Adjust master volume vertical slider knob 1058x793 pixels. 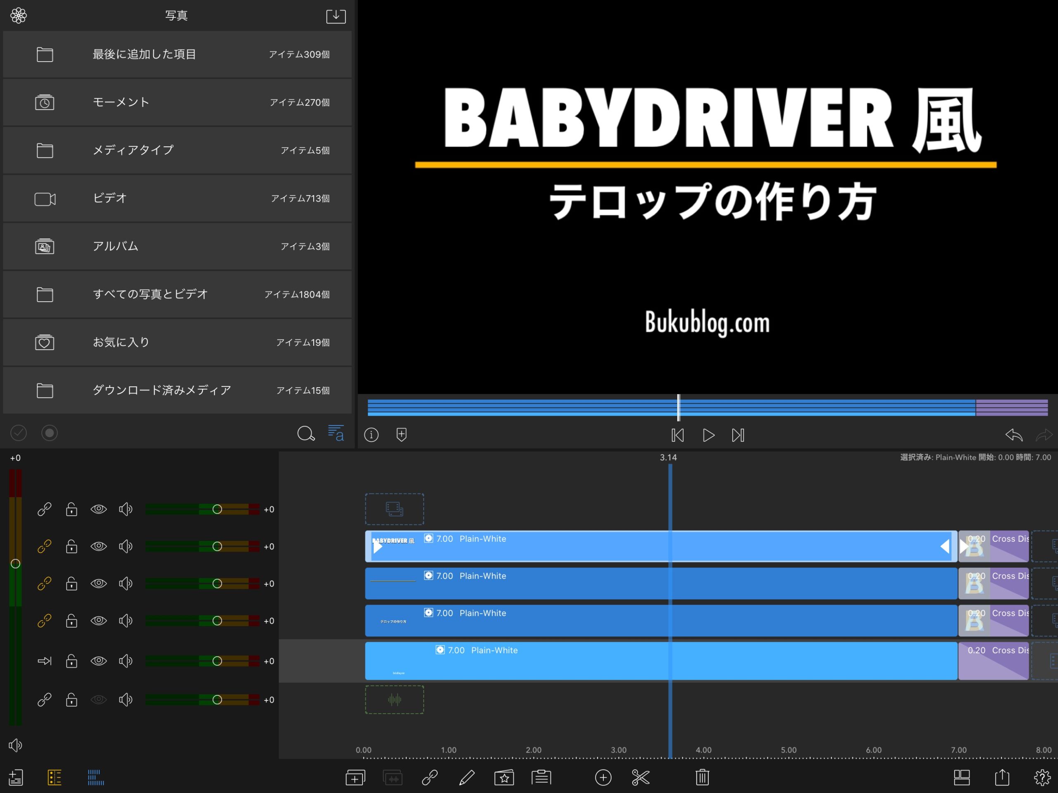(15, 564)
